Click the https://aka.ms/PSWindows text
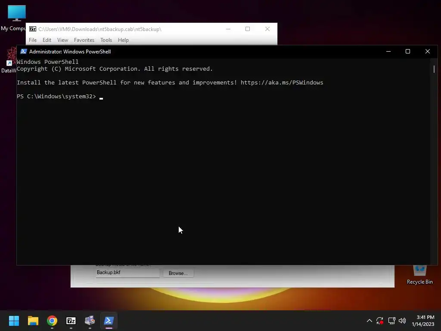The width and height of the screenshot is (441, 331). [282, 82]
